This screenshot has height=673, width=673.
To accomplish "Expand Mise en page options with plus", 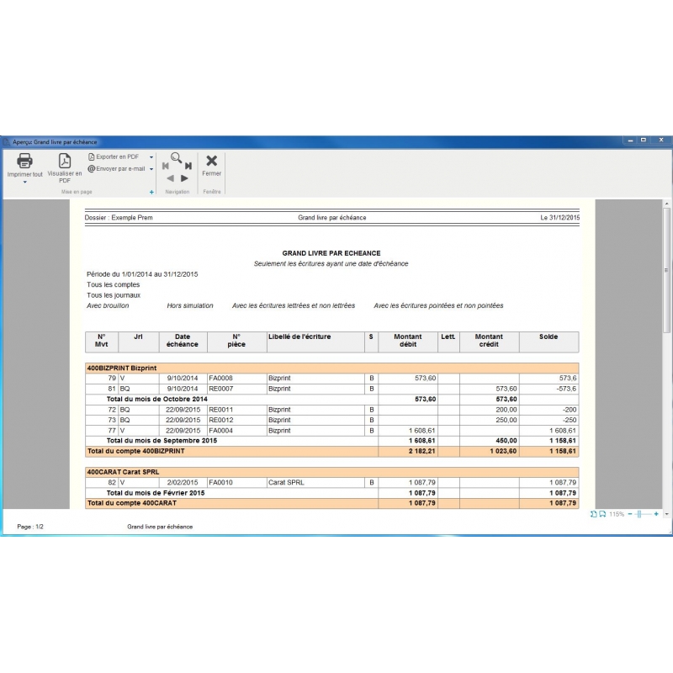I will pos(151,193).
